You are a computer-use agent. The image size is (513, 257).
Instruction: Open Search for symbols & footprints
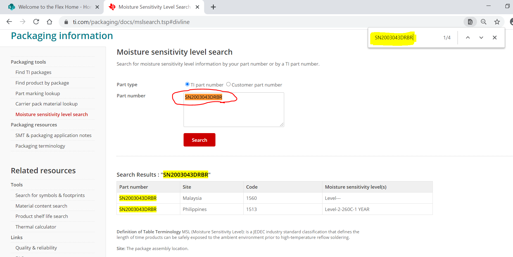[x=50, y=195]
